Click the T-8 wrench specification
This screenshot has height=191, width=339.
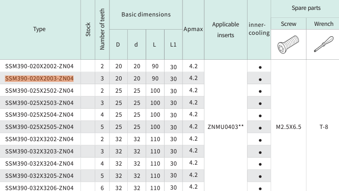pyautogui.click(x=322, y=127)
